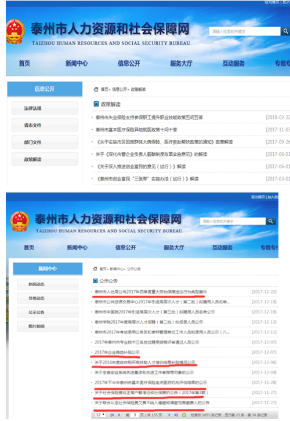Viewport: 290px width, 421px height.
Task: Open 服务大厅 in the lower navigation bar
Action: [x=174, y=247]
